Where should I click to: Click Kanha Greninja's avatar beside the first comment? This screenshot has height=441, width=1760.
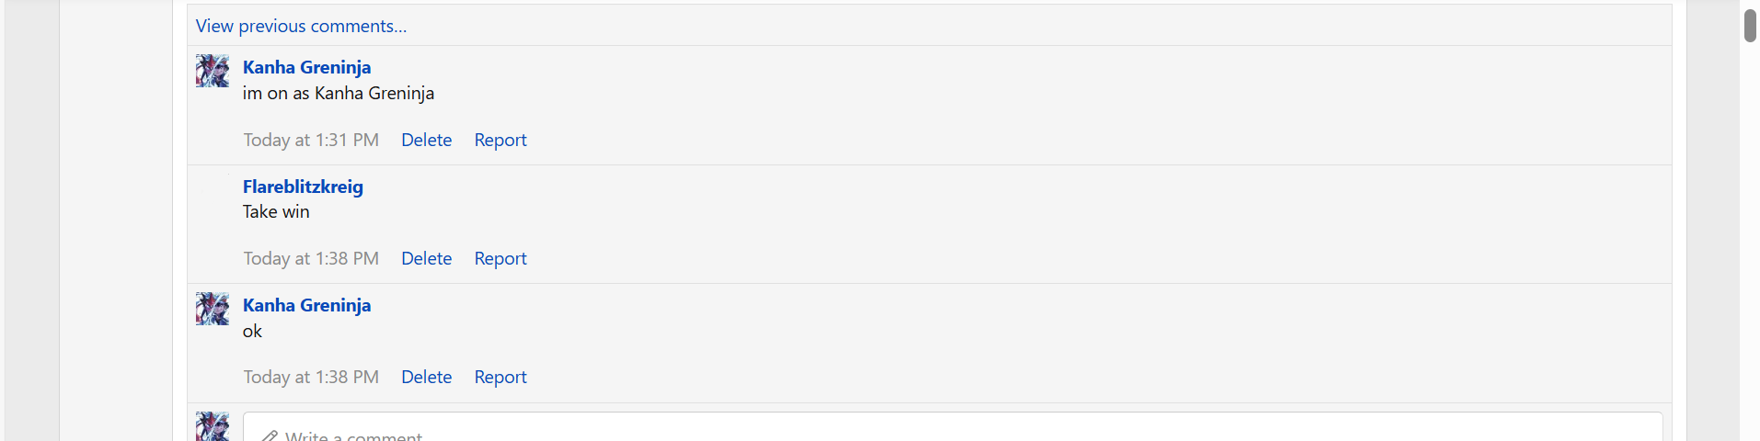[213, 71]
